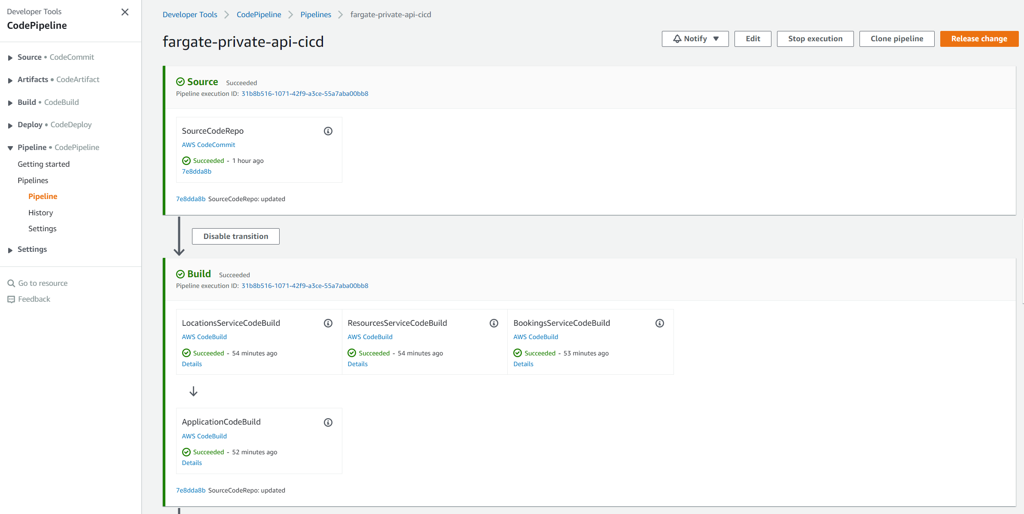Expand the bottom Settings section
Viewport: 1024px width, 514px height.
tap(10, 250)
